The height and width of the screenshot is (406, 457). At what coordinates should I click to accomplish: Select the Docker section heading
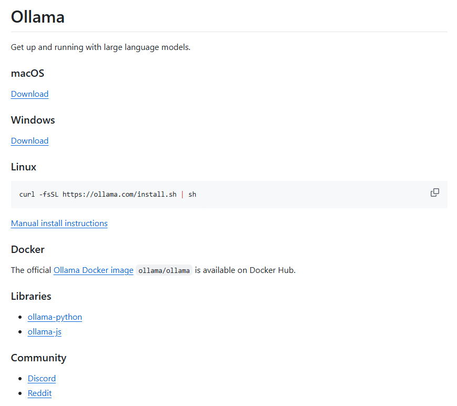[x=28, y=249]
